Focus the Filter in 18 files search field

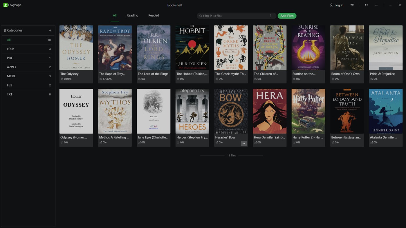(237, 16)
